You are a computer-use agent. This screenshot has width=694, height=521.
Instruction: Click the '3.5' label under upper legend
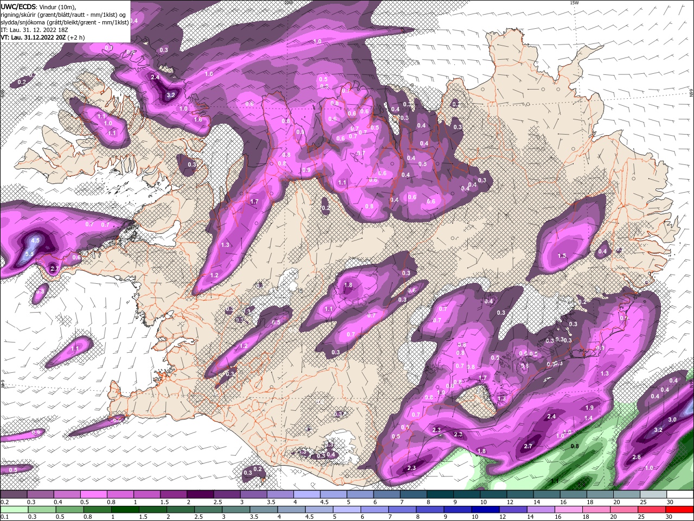coord(271,502)
